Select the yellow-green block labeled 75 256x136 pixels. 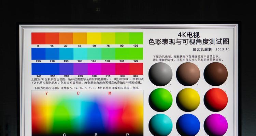point(108,38)
